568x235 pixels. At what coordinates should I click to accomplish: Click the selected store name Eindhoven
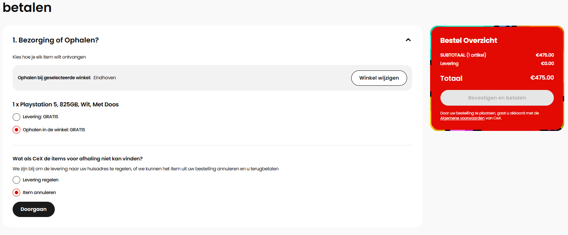[105, 78]
